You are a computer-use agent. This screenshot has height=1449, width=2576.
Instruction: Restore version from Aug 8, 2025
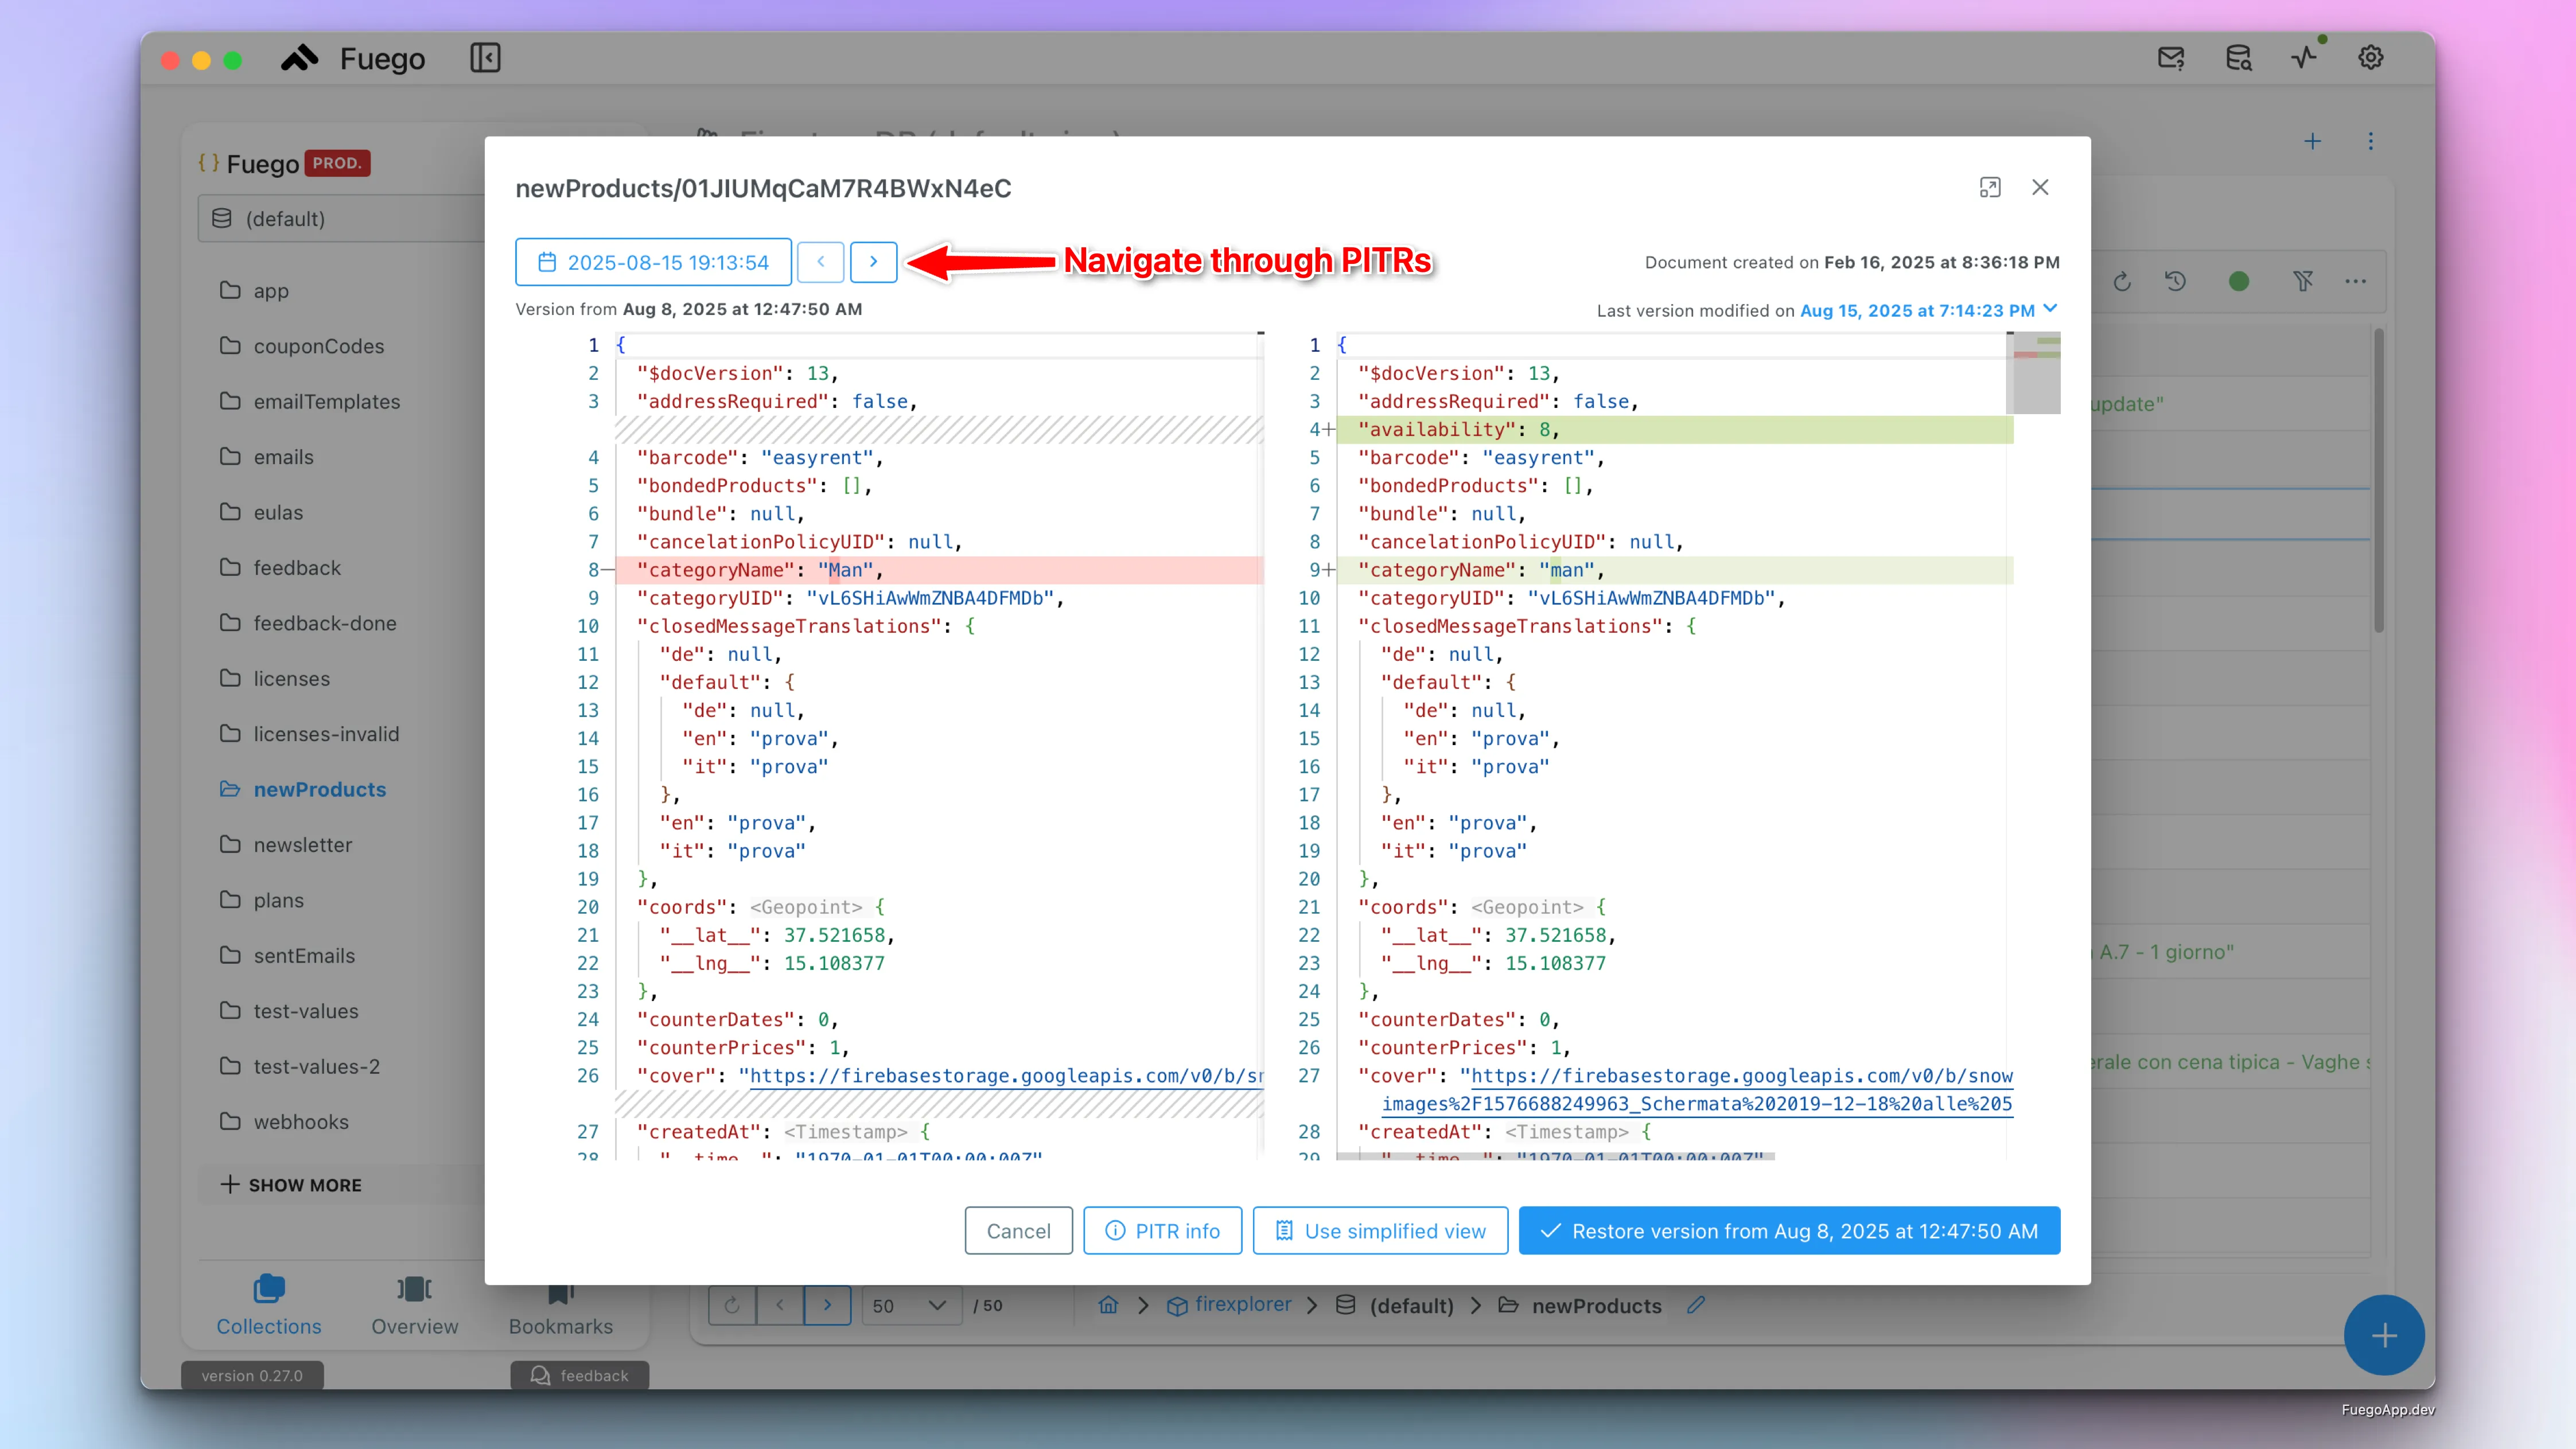(x=1789, y=1231)
